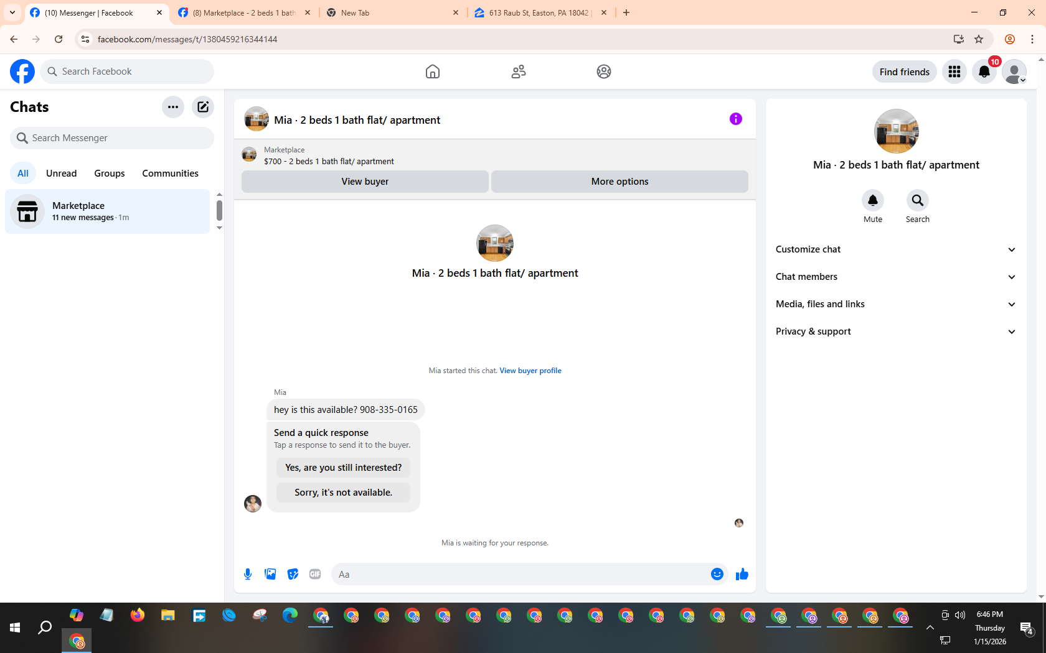Image resolution: width=1046 pixels, height=653 pixels.
Task: Click the Search Facebook field
Action: click(x=127, y=72)
